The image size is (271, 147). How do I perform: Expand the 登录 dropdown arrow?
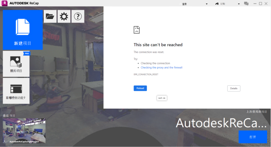pos(206,4)
